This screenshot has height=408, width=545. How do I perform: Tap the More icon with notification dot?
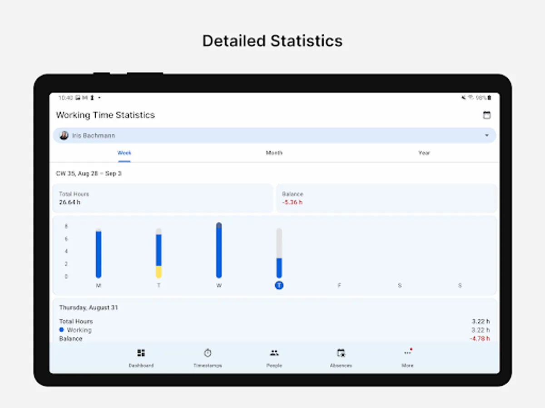coord(407,352)
